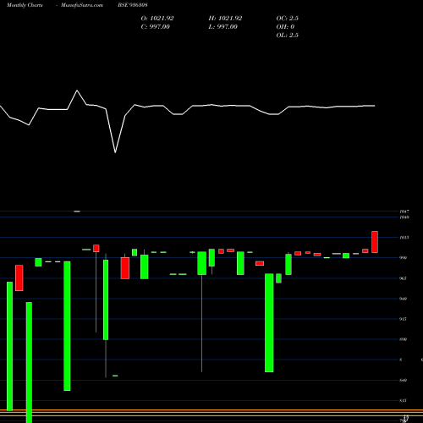Click the 890 price axis label

[403, 339]
